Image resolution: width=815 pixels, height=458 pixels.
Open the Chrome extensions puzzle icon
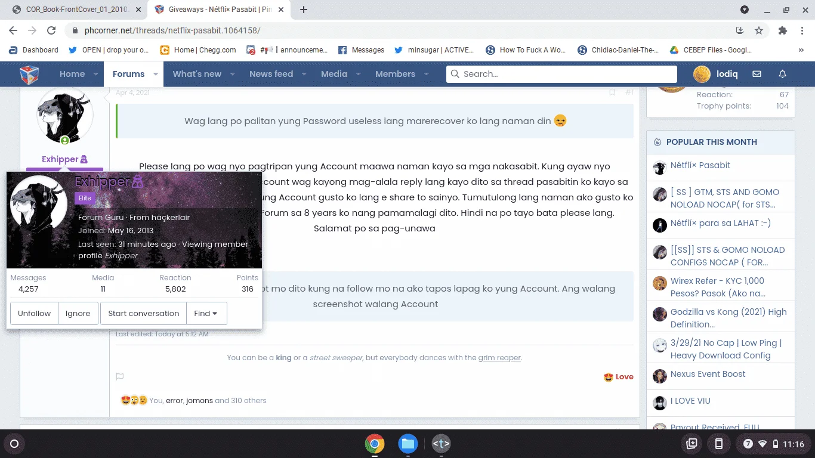(x=783, y=30)
